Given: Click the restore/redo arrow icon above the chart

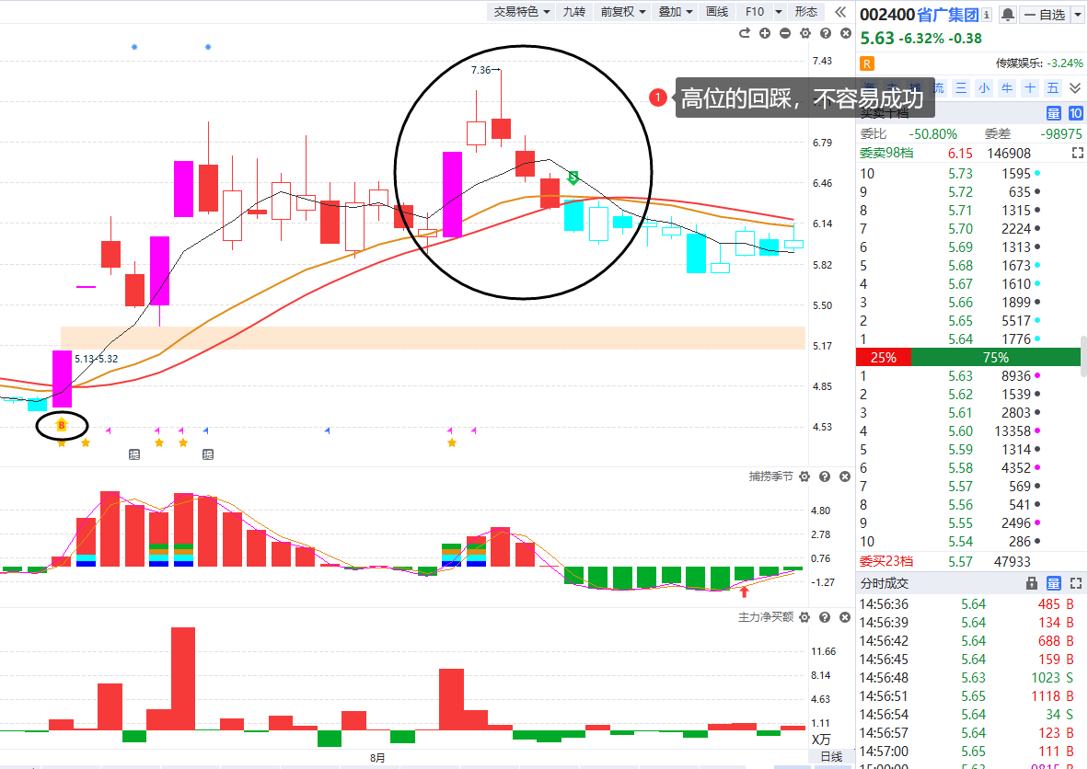Looking at the screenshot, I should click(x=745, y=33).
